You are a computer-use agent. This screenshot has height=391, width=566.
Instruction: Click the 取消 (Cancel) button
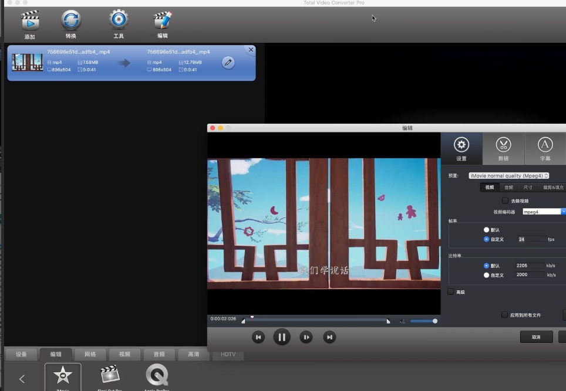pos(537,337)
